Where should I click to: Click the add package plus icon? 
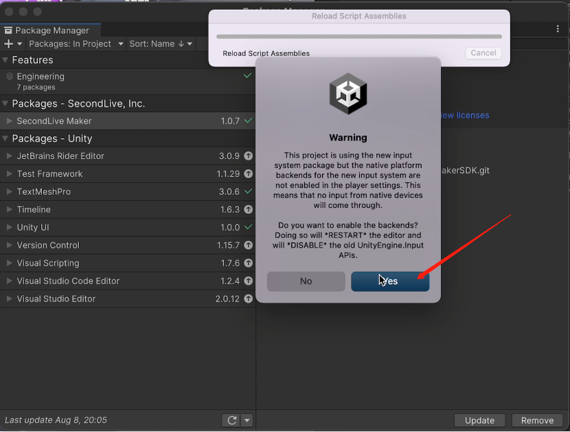(8, 43)
